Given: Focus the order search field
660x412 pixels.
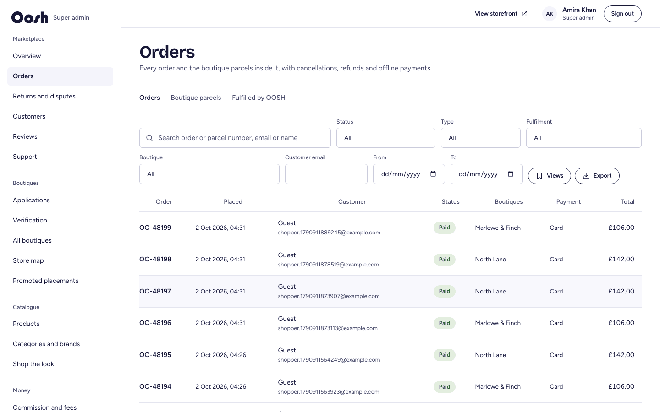Looking at the screenshot, I should pos(235,138).
